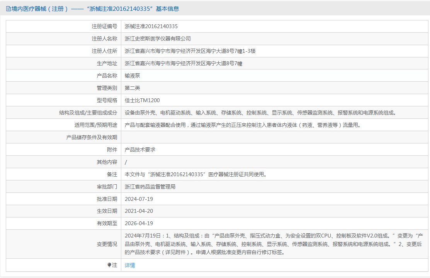The image size is (430, 278).
Task: Select effective date 2021-04-20
Action: (139, 211)
